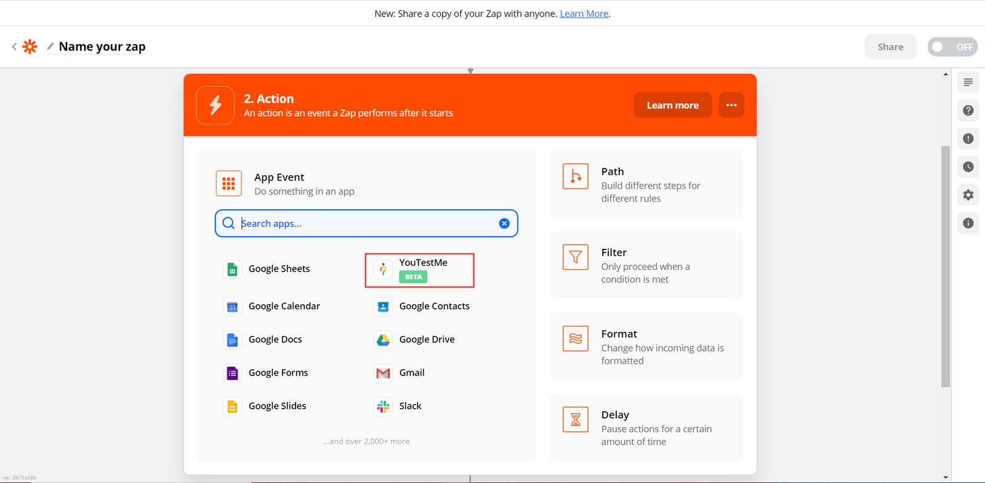Screen dimensions: 985x483
Task: Add a Filter step
Action: pos(646,265)
